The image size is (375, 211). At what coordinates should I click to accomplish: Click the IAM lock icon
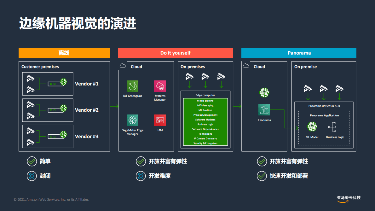pyautogui.click(x=160, y=120)
